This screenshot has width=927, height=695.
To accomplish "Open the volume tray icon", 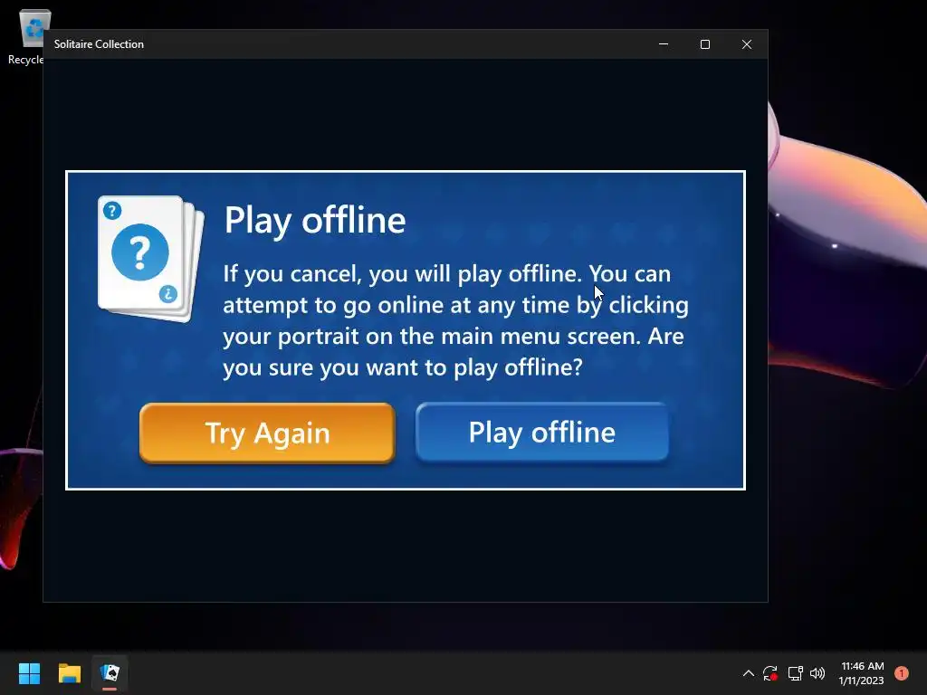I will click(817, 673).
